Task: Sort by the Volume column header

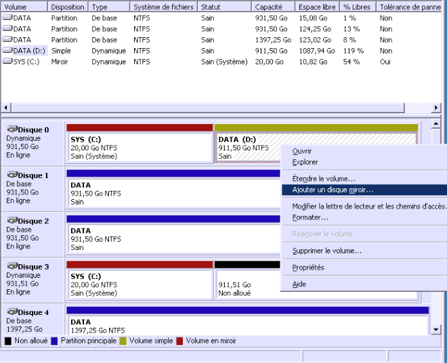Action: pyautogui.click(x=24, y=7)
